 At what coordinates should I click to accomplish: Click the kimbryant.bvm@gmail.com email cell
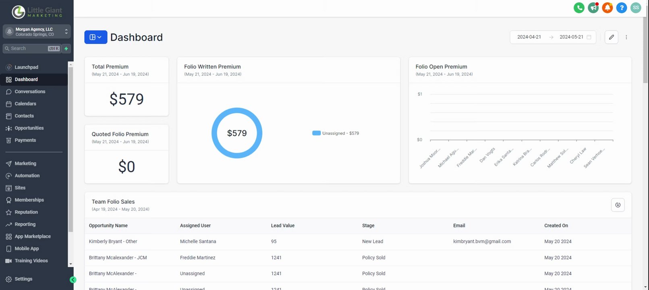(x=482, y=242)
